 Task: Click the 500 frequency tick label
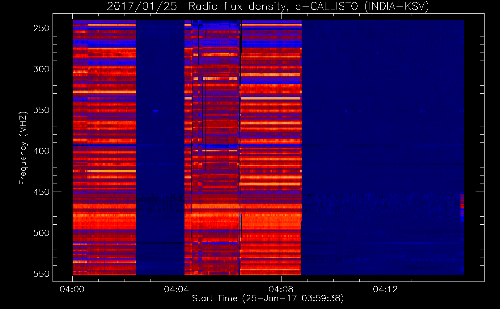point(41,233)
